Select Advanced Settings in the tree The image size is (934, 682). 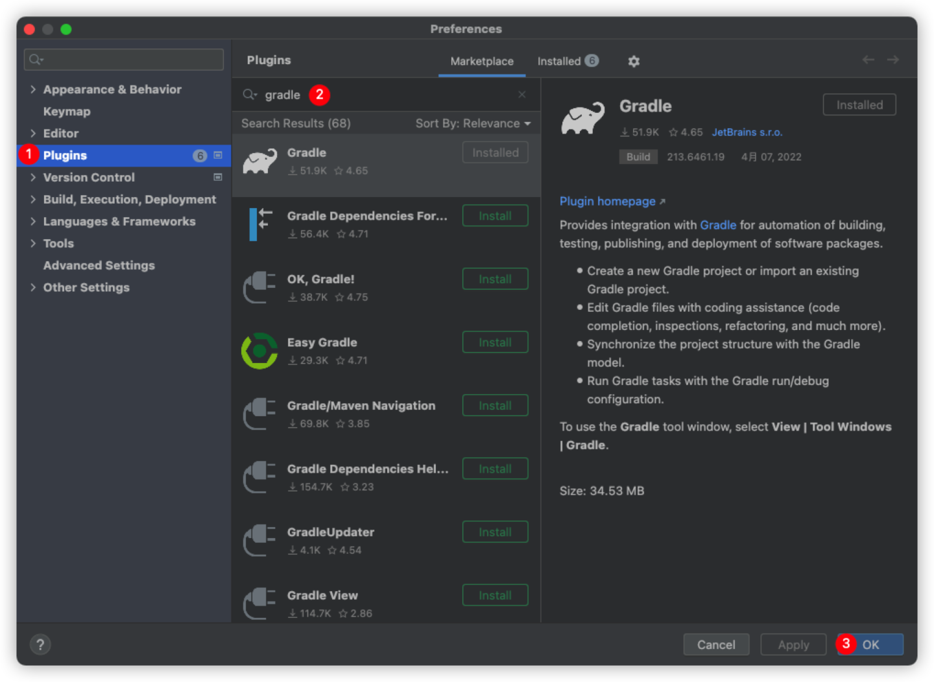(x=99, y=265)
